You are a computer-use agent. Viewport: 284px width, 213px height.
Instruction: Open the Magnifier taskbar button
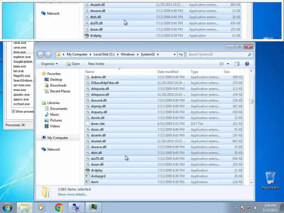point(76,207)
